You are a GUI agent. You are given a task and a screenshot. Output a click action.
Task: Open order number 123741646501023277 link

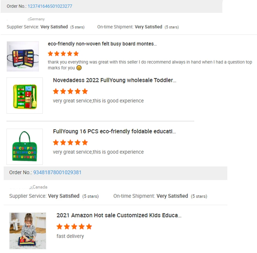50,6
